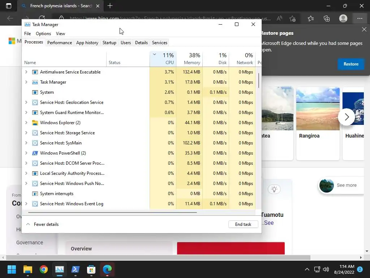This screenshot has height=278, width=370.
Task: Click the Task Manager horizontal scrollbar
Action: coord(112,212)
